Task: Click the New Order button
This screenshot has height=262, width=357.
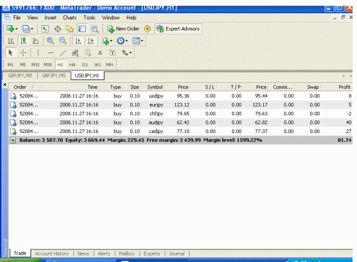Action: pos(123,29)
